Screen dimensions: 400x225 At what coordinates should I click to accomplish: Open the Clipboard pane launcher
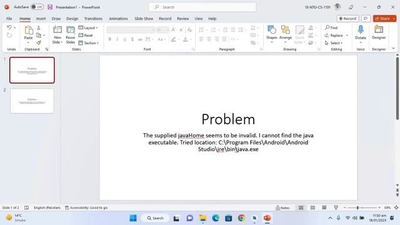tap(47, 49)
